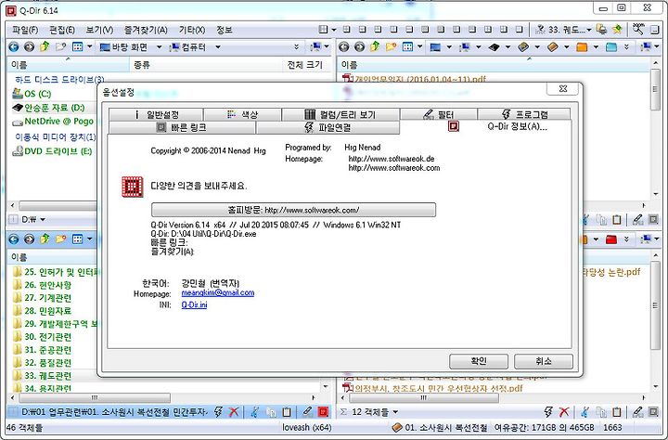Open pane layout dropdown in main toolbar
Image resolution: width=668 pixels, height=440 pixels.
[334, 30]
